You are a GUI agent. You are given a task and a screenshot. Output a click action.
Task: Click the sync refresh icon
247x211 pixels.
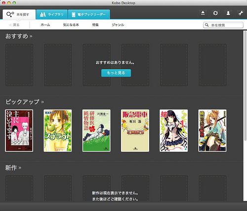(x=215, y=13)
